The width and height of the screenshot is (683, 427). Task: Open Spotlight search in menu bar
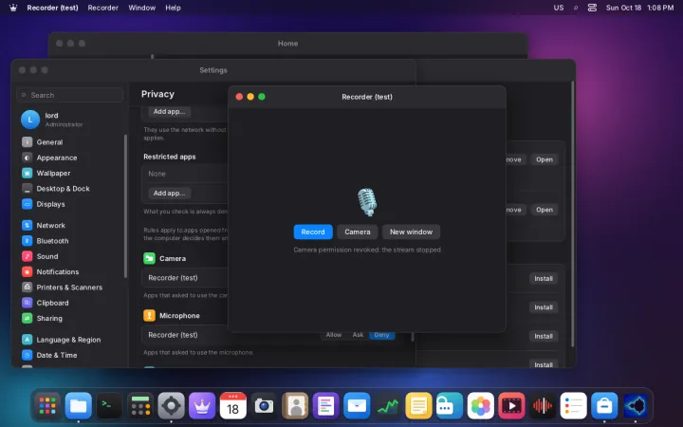[576, 8]
